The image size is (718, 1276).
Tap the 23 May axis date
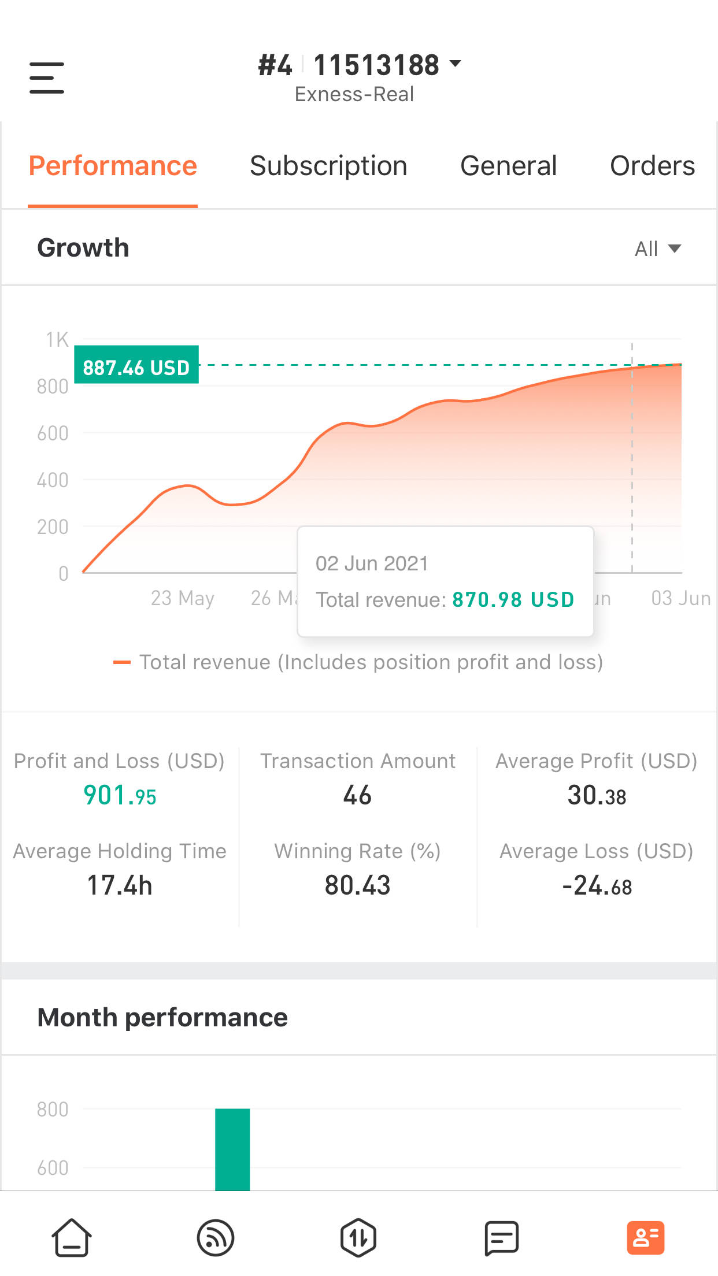point(182,598)
